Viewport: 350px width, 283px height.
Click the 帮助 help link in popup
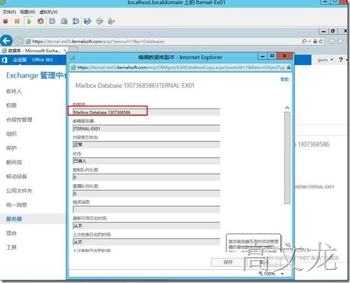click(x=285, y=80)
